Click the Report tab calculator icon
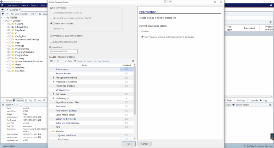The height and width of the screenshot is (148, 274). [14, 100]
